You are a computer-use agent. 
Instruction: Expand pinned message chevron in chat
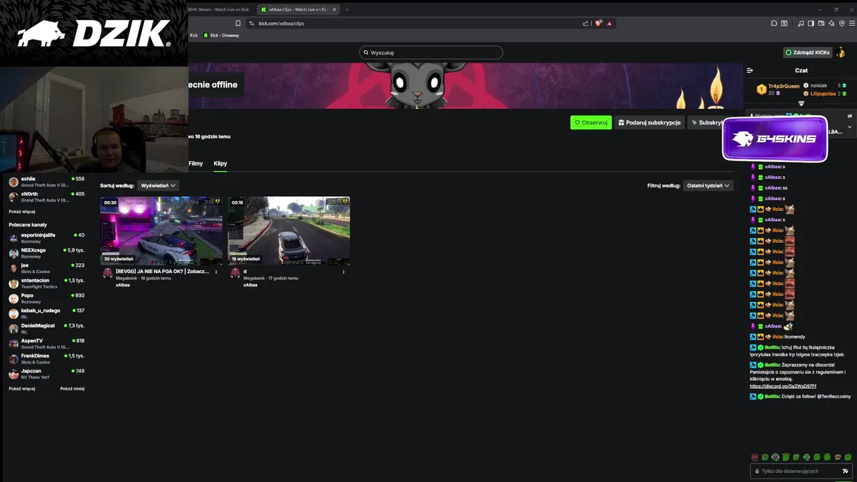[850, 127]
